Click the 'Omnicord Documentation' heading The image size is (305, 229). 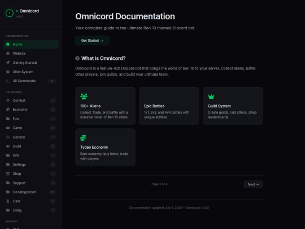click(x=125, y=16)
